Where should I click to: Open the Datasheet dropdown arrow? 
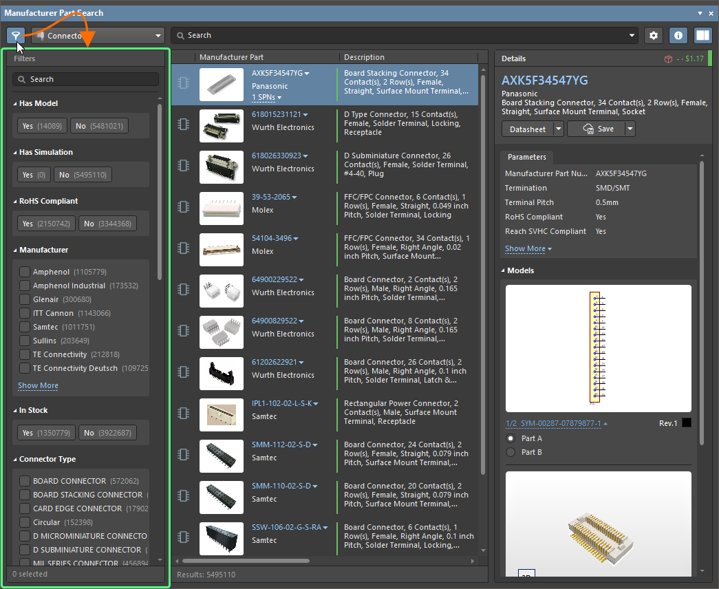pos(558,129)
